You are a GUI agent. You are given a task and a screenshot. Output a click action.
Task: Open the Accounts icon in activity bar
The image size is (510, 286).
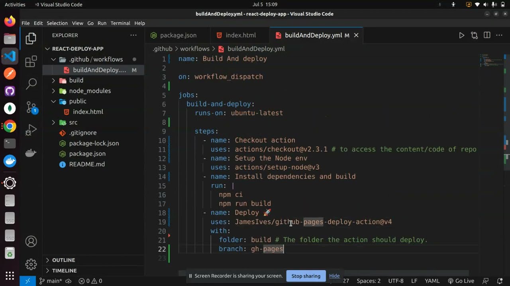pos(31,241)
